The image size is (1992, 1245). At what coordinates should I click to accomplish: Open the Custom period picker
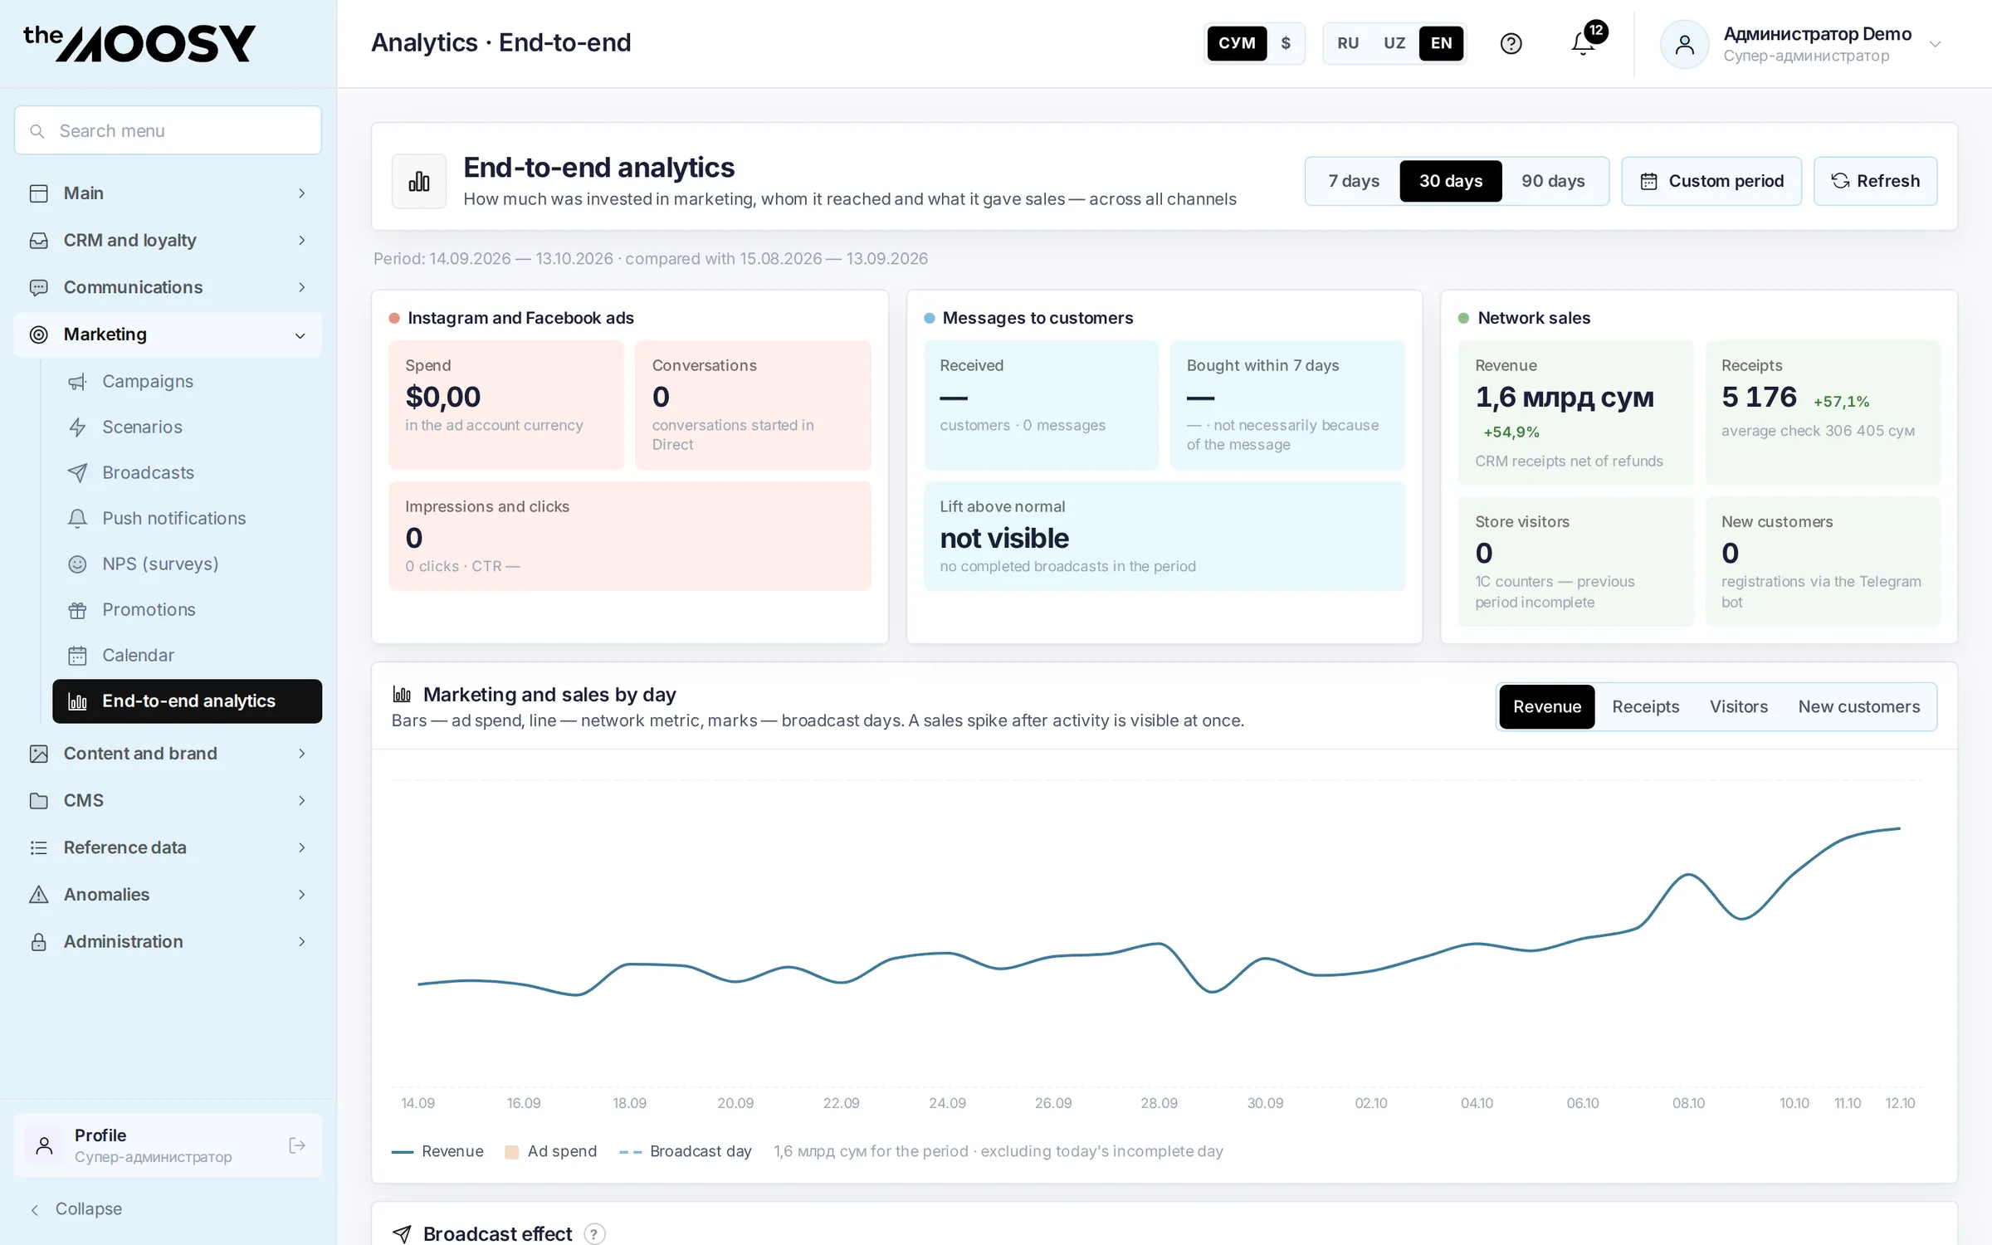[1711, 181]
